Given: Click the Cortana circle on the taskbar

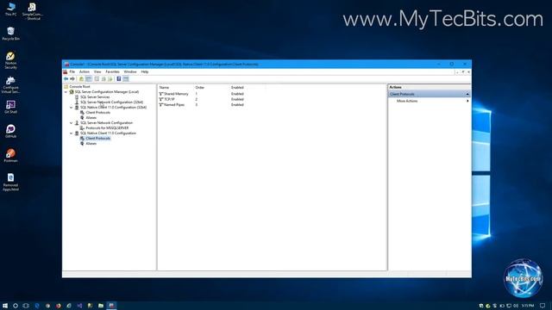Looking at the screenshot, I should [x=16, y=306].
